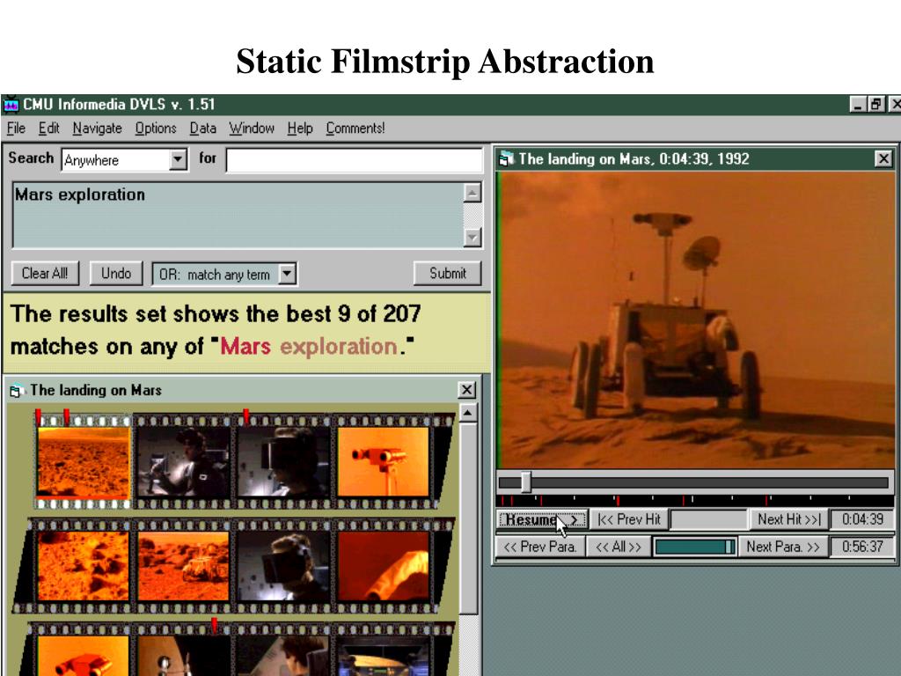
Task: Open the Navigate menu
Action: pos(97,129)
